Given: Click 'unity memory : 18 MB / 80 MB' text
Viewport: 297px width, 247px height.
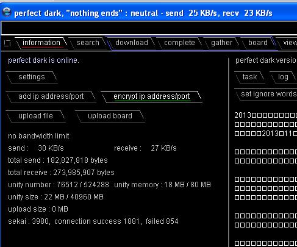Looking at the screenshot, I should pyautogui.click(x=162, y=185).
